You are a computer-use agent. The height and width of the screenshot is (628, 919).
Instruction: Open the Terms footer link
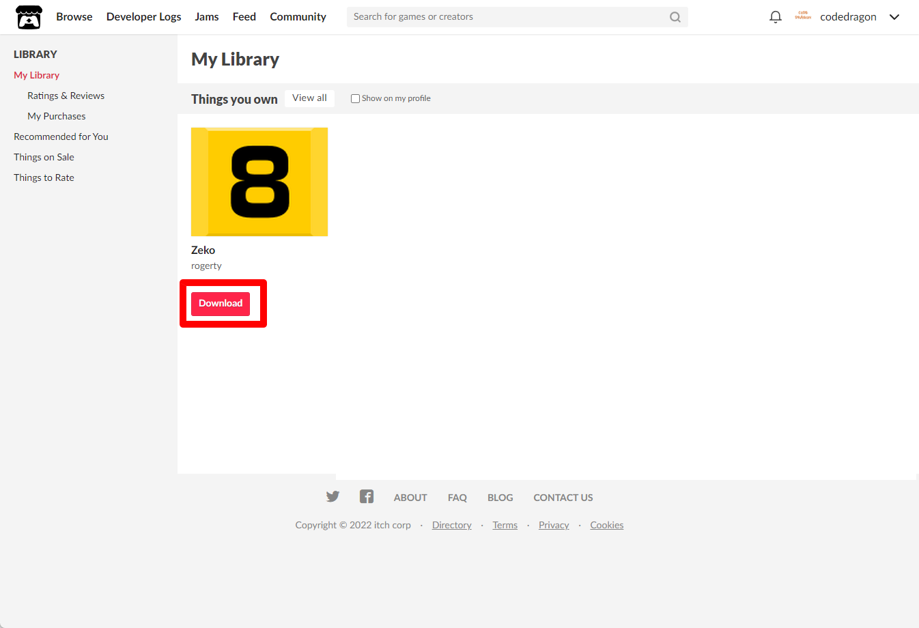pyautogui.click(x=505, y=525)
